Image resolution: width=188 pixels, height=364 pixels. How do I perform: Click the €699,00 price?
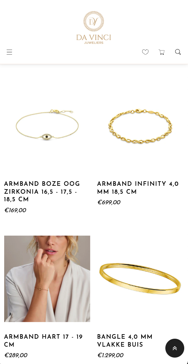109,202
